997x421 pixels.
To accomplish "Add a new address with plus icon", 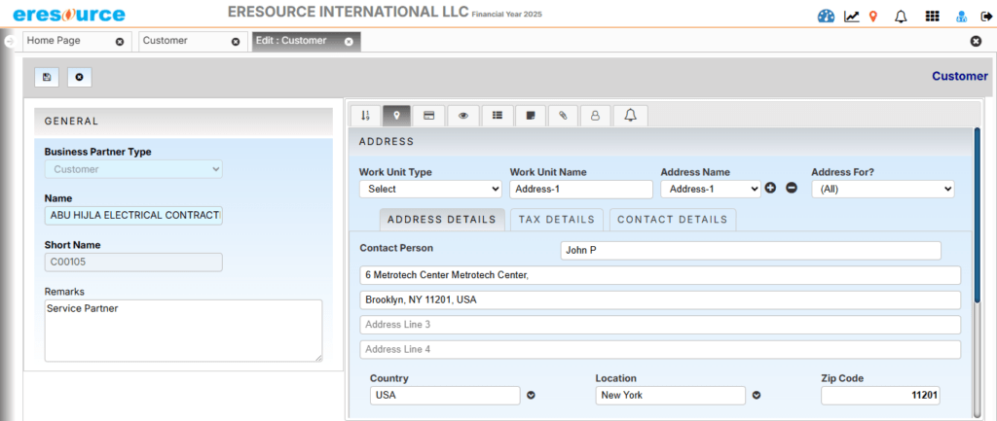I will [770, 189].
